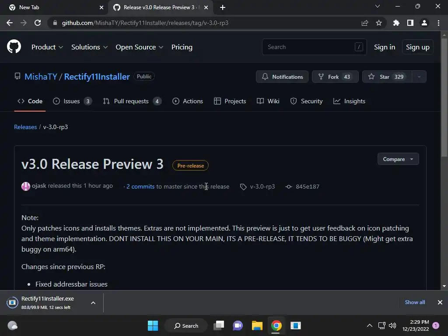Bookmark the page with the star icon

[378, 23]
